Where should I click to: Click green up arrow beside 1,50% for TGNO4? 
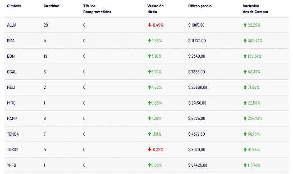coord(149,134)
